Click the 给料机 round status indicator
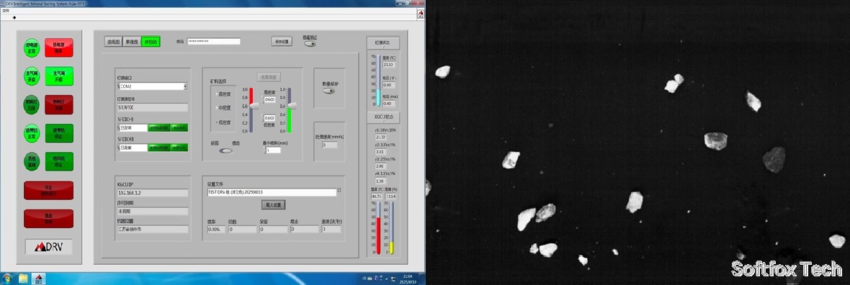The height and width of the screenshot is (285, 850). [32, 161]
